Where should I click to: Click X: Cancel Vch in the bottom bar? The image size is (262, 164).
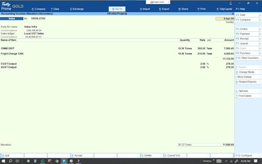(x=175, y=156)
